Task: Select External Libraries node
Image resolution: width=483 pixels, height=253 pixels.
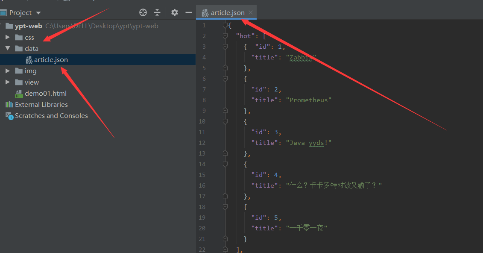Action: click(x=41, y=104)
